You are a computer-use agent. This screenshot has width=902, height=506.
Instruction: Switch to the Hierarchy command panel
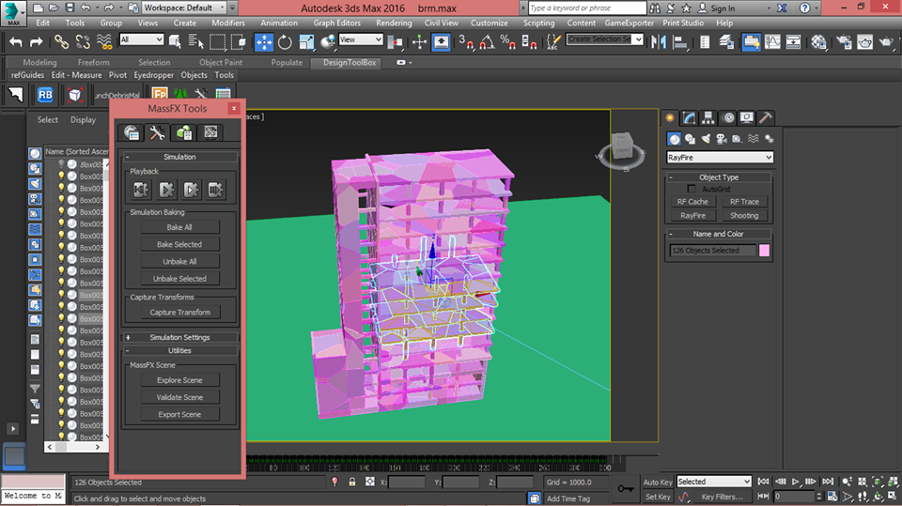click(708, 118)
